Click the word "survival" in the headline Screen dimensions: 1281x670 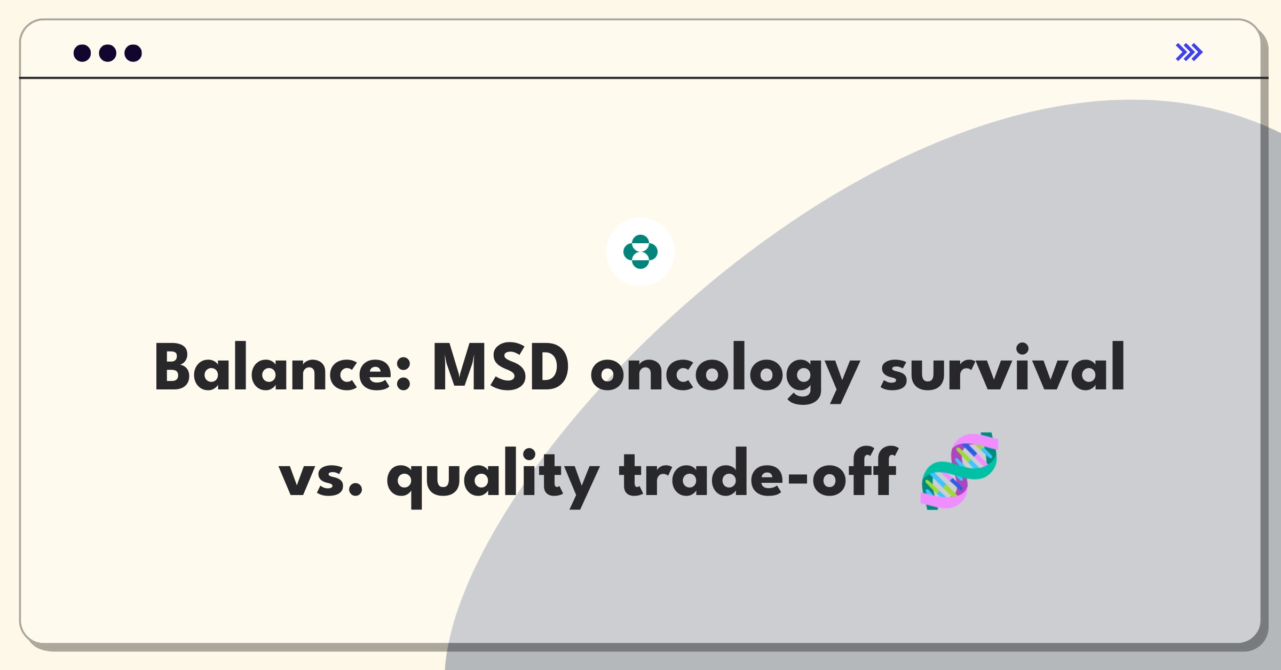[x=1003, y=367]
